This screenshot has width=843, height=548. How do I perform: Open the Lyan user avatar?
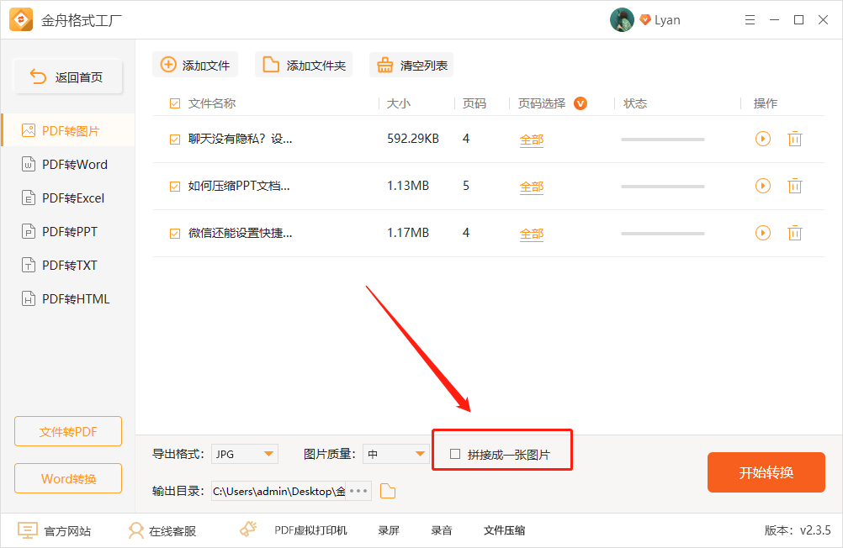coord(622,20)
